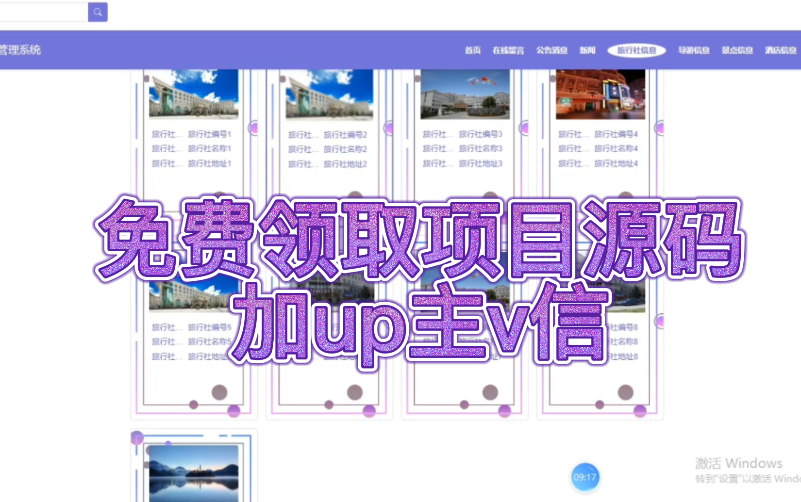Click inside the search input box

pyautogui.click(x=44, y=12)
